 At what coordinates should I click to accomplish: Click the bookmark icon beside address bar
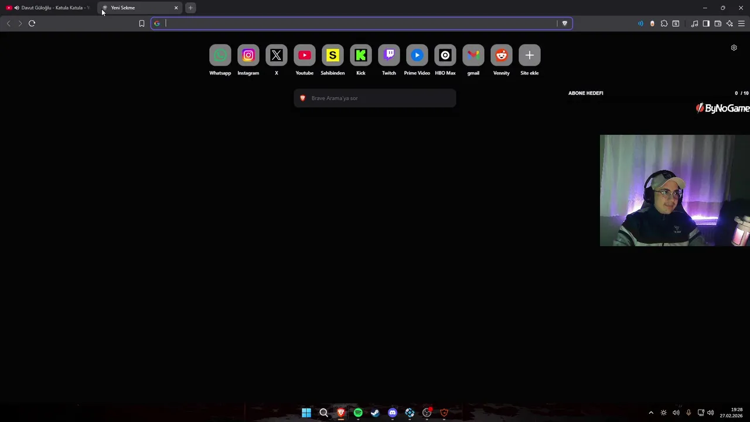[142, 23]
